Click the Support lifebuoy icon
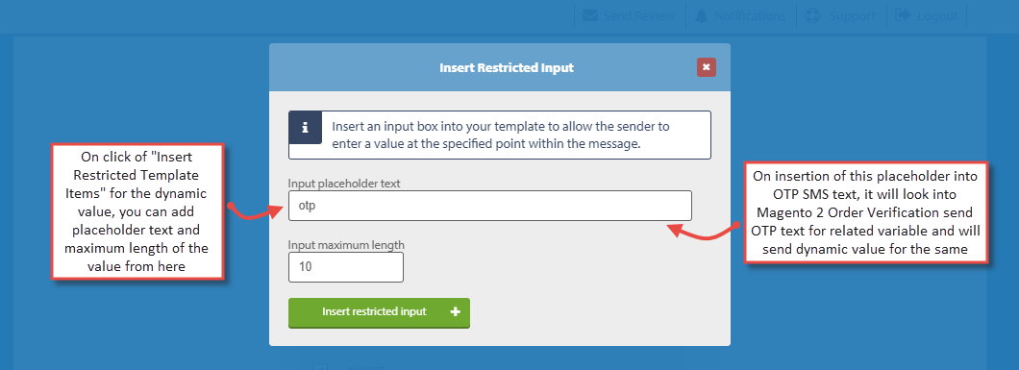1019x370 pixels. 811,15
